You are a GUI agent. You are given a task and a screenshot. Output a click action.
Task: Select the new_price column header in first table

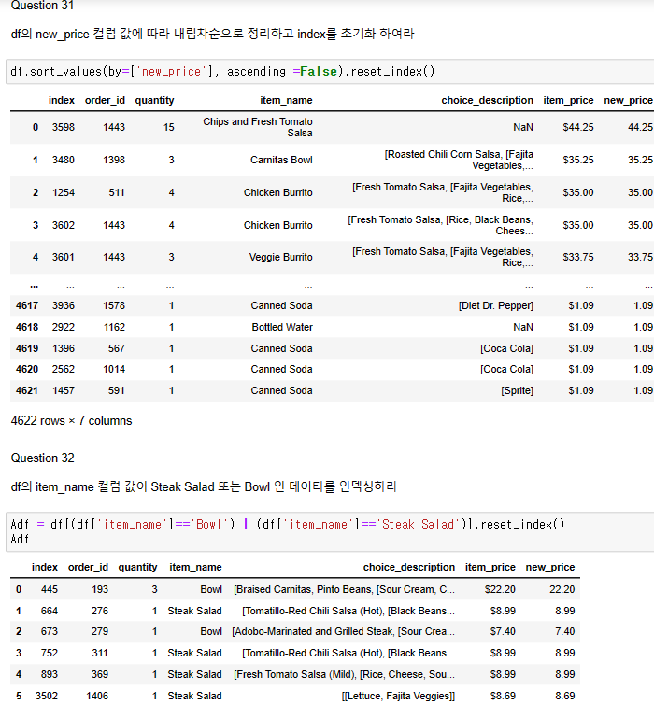[x=628, y=100]
